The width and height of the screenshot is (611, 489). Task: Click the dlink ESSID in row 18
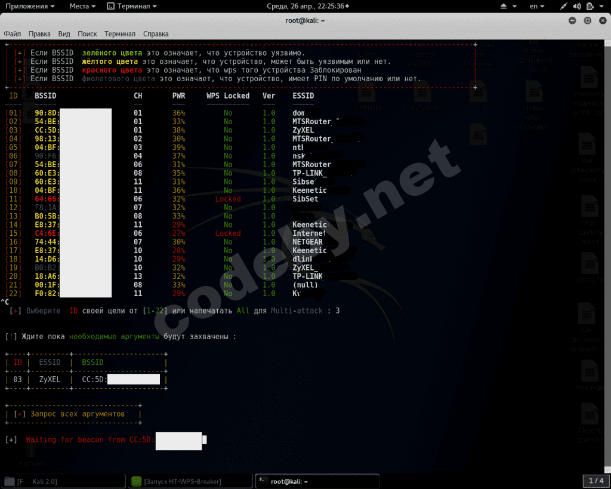coord(303,259)
